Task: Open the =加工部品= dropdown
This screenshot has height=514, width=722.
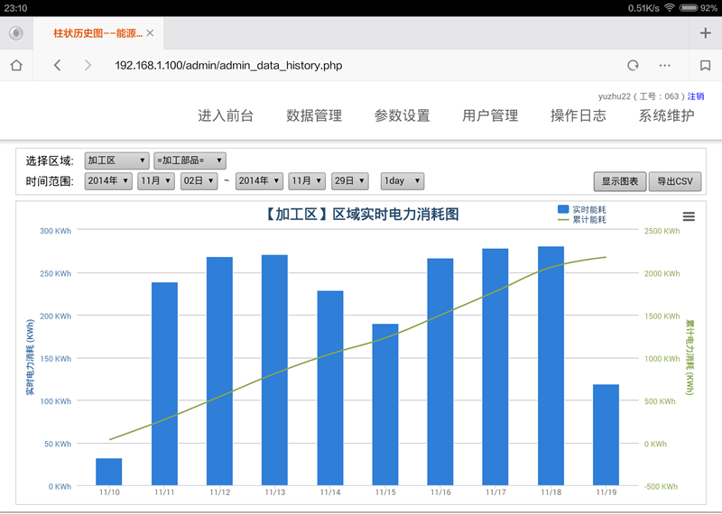Action: click(189, 161)
